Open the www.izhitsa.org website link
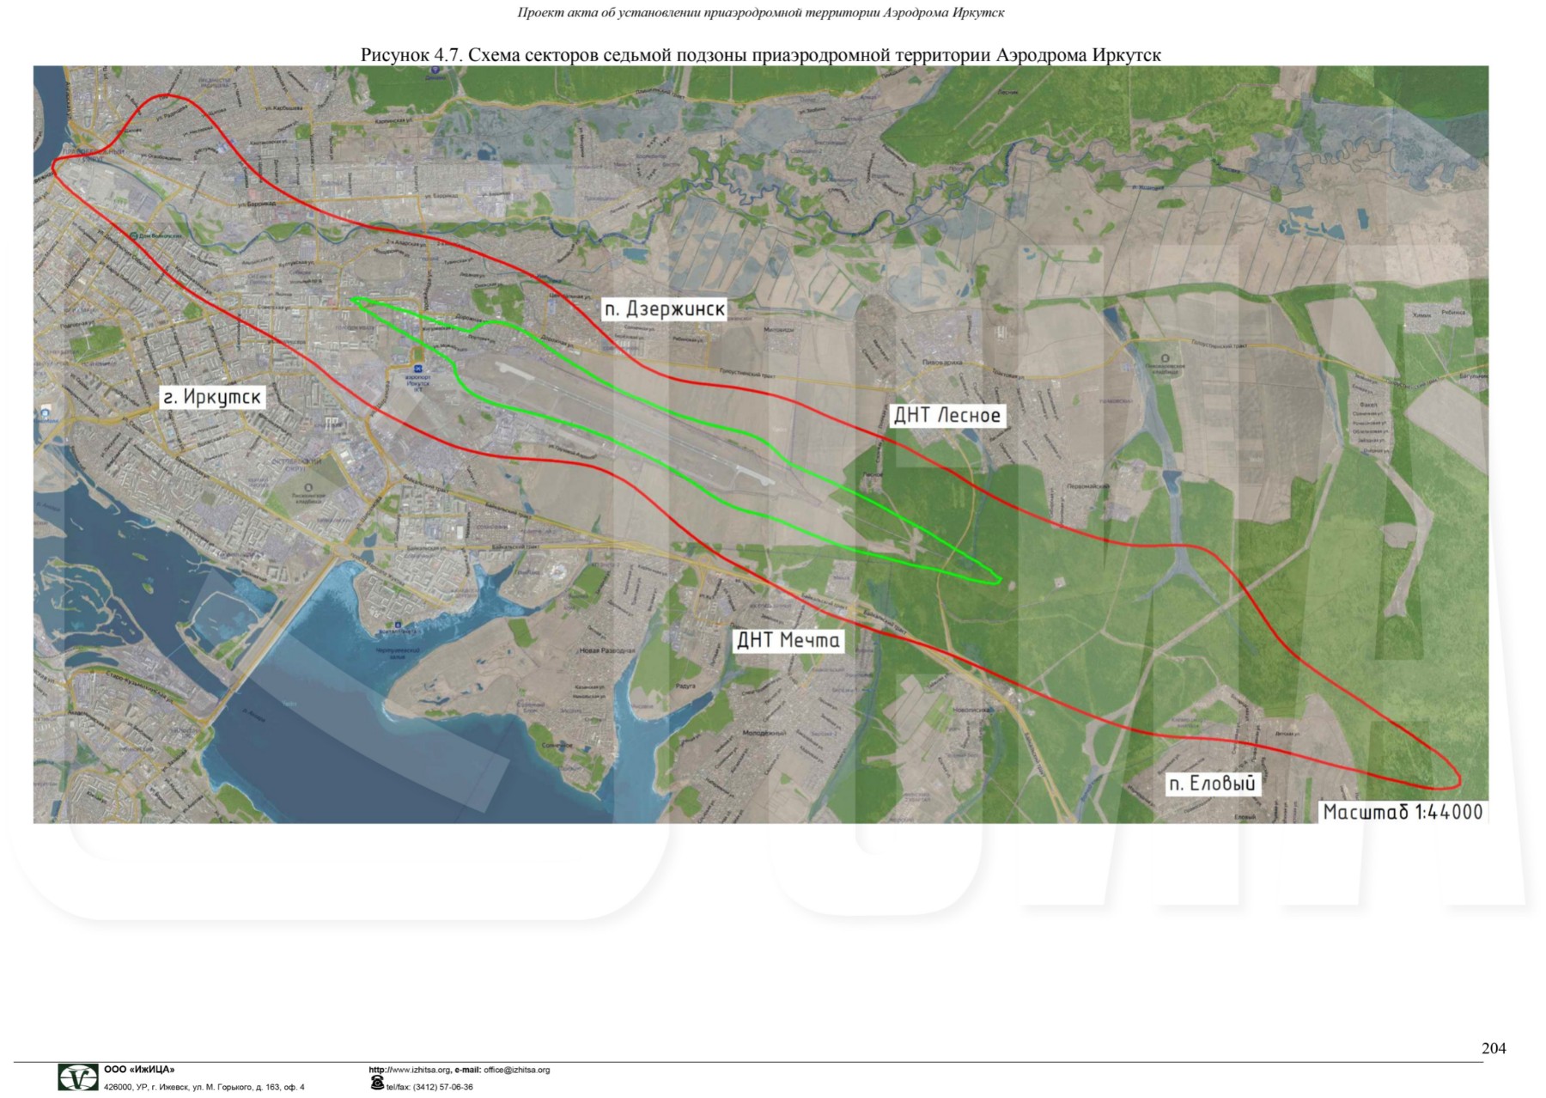The width and height of the screenshot is (1546, 1098). point(409,1070)
